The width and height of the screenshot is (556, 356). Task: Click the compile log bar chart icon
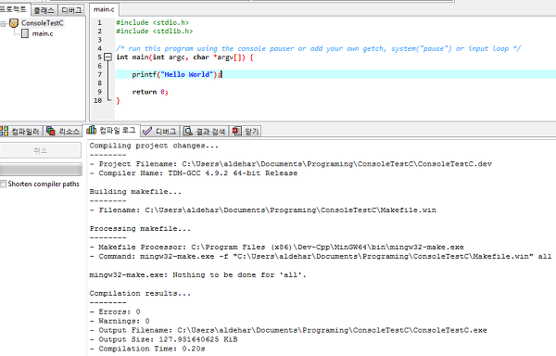[x=92, y=130]
